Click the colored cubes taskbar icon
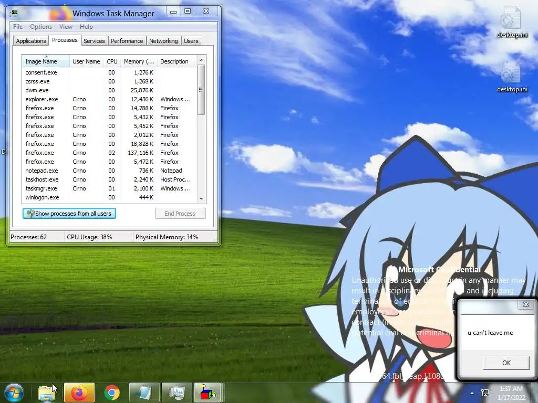 [x=207, y=393]
